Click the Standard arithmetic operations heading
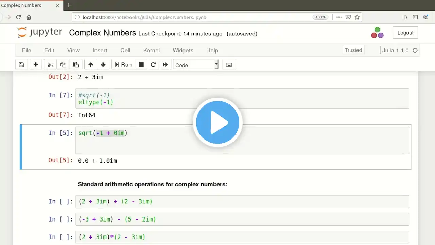The image size is (435, 245). (x=153, y=184)
